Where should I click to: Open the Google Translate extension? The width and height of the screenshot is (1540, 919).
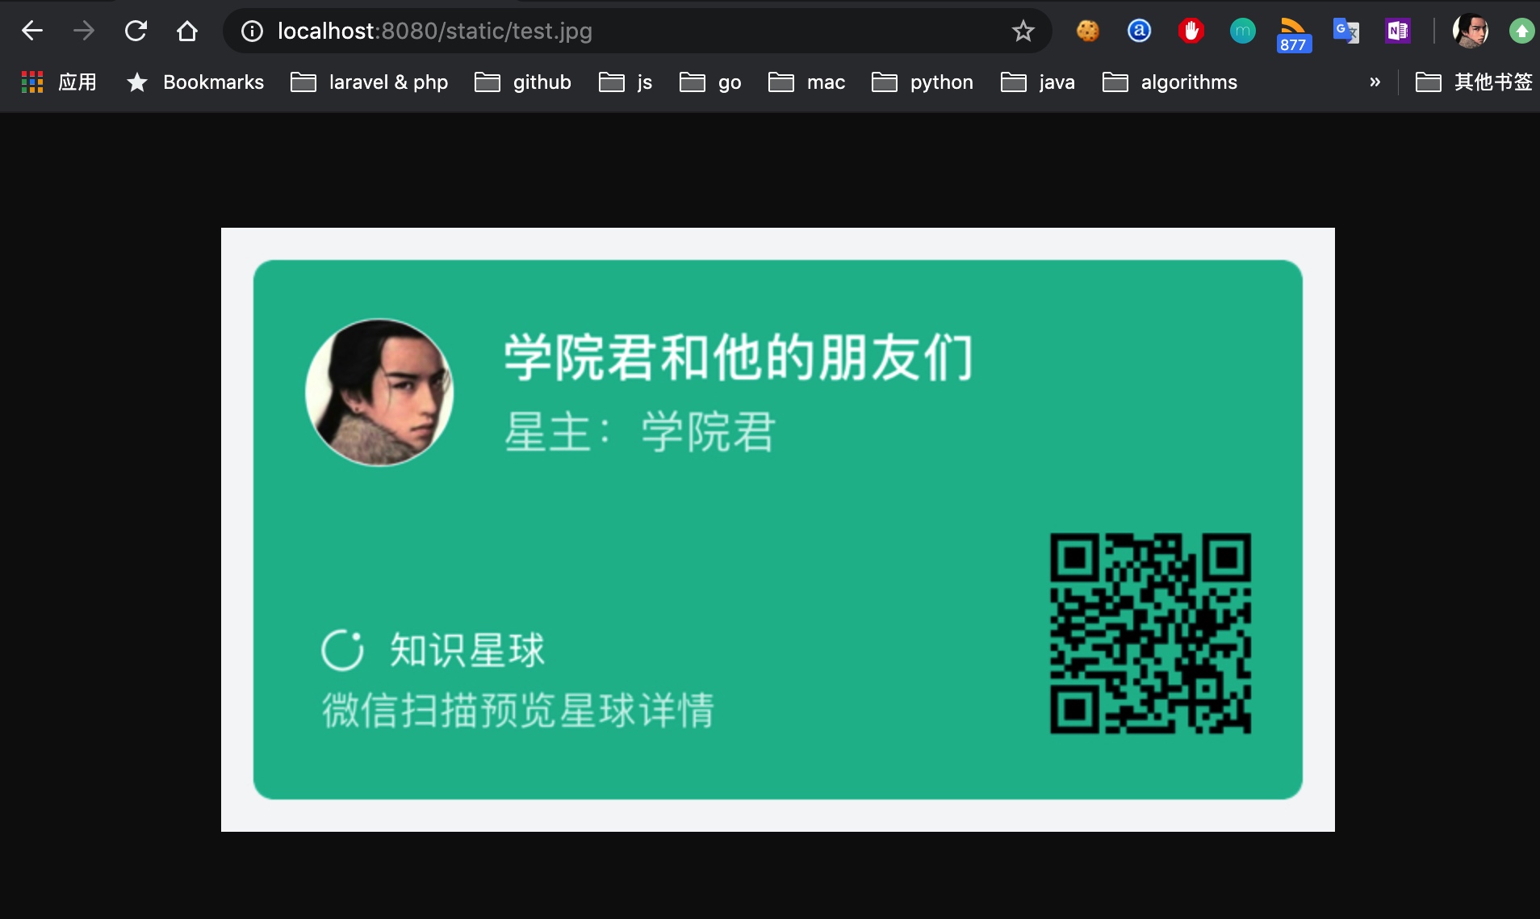(x=1345, y=31)
